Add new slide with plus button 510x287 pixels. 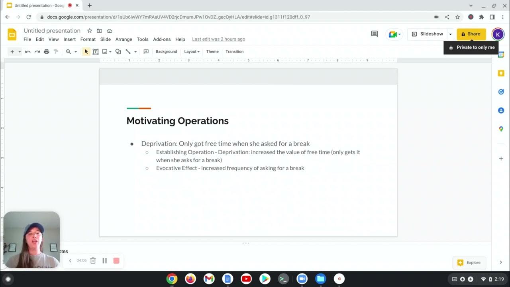pyautogui.click(x=12, y=51)
